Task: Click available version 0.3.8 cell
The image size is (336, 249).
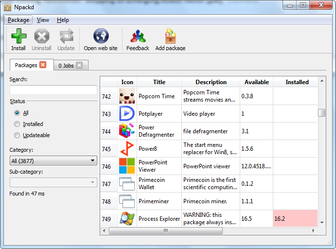Action: (257, 96)
